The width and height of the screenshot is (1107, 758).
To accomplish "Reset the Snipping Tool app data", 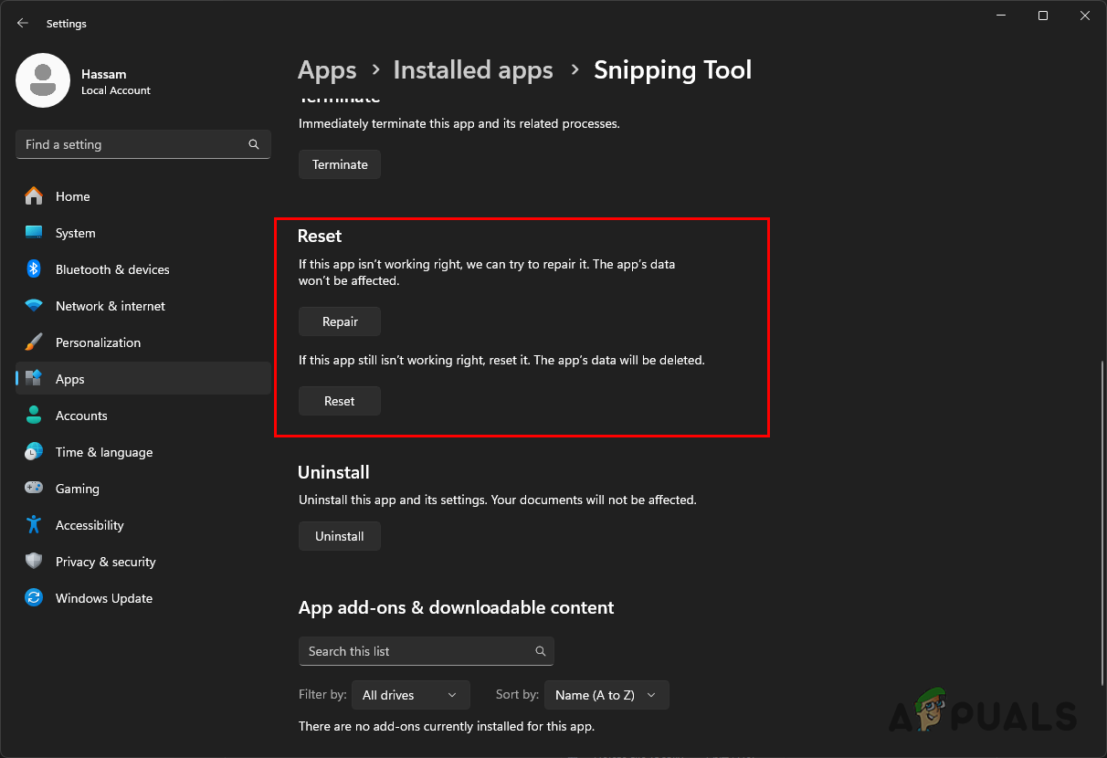I will pyautogui.click(x=339, y=401).
